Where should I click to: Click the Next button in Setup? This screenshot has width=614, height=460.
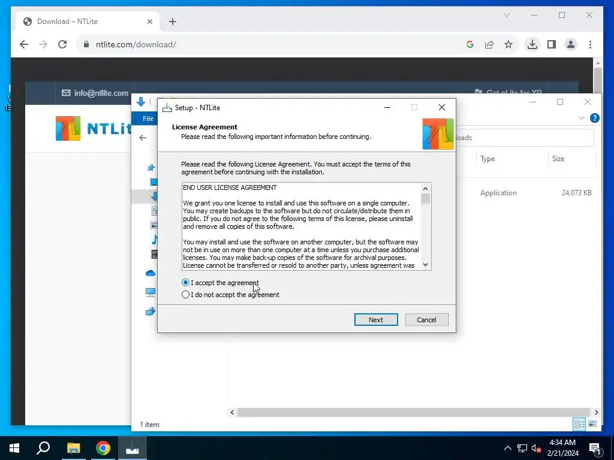coord(376,320)
